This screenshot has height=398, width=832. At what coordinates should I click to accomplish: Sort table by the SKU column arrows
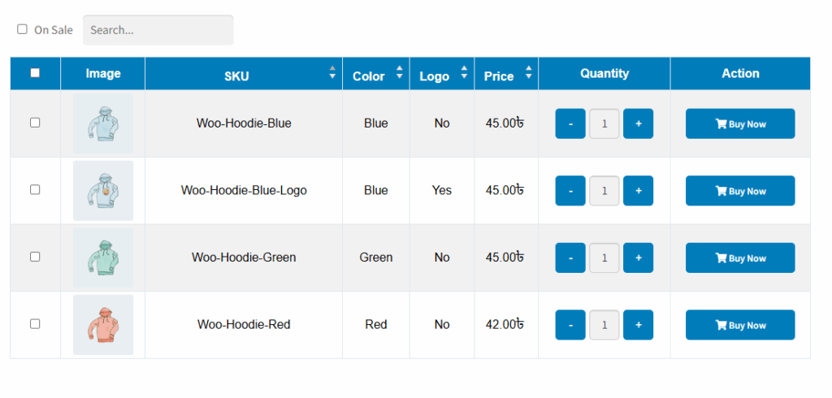pyautogui.click(x=332, y=73)
